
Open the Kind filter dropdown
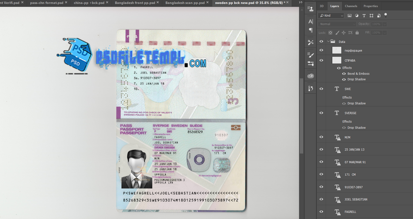[331, 16]
